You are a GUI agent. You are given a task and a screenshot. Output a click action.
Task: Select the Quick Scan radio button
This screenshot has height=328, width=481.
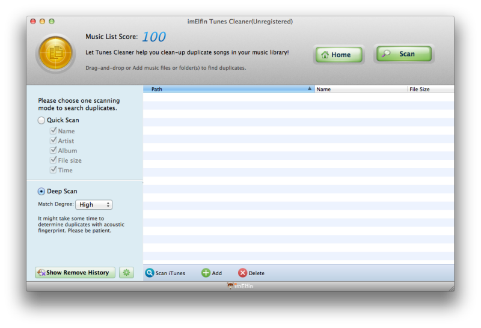pos(41,120)
